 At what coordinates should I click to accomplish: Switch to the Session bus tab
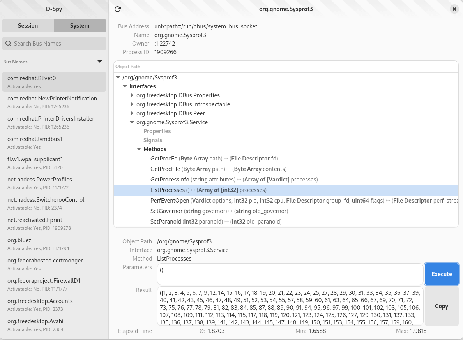coord(28,26)
